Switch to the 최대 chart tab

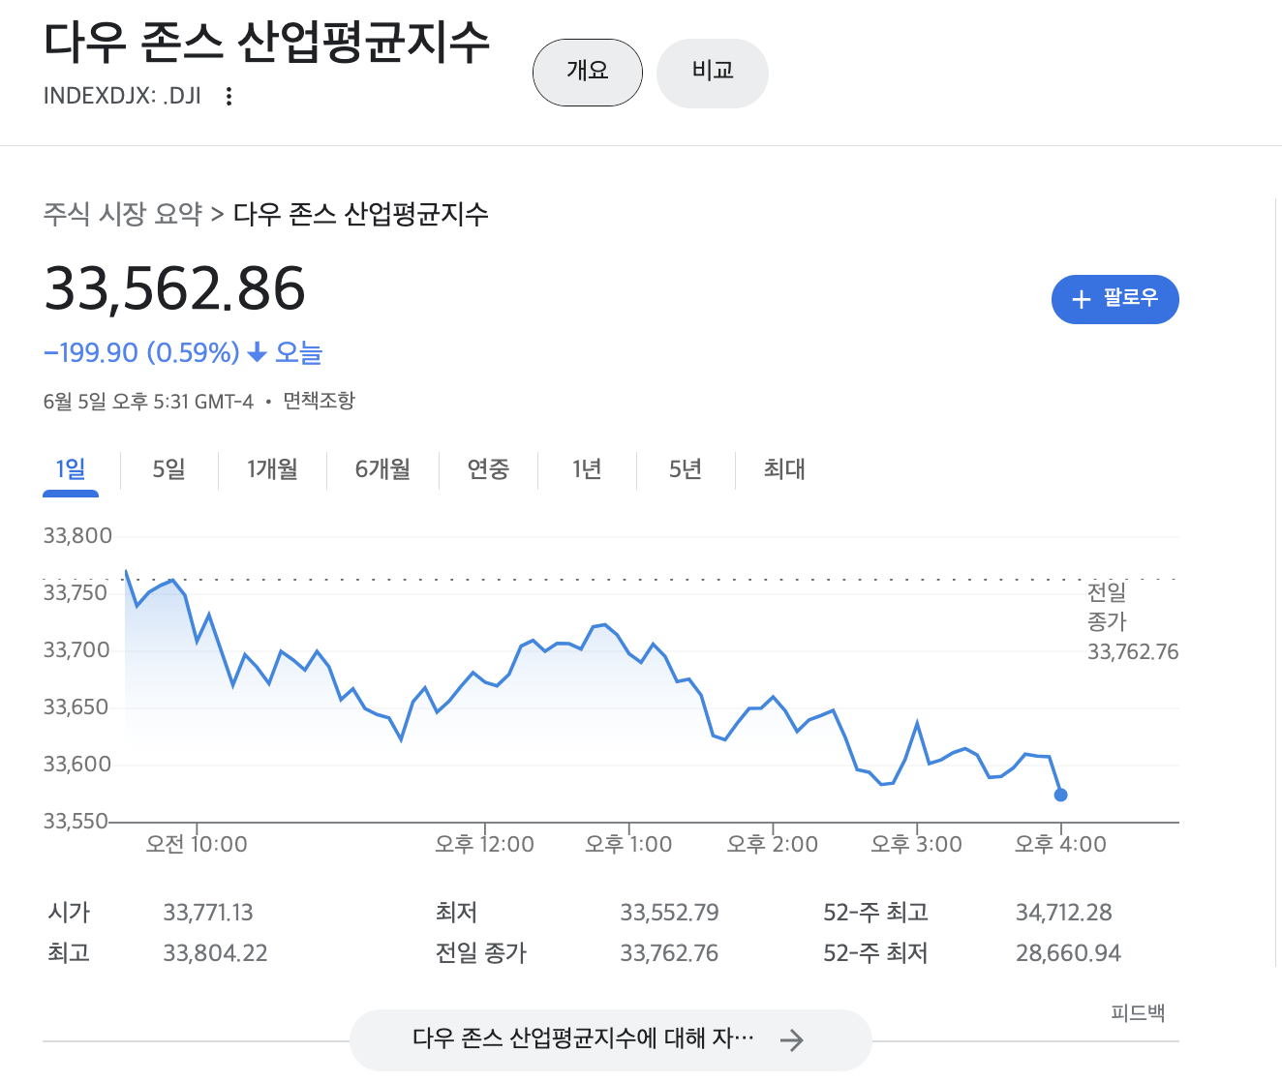[784, 469]
